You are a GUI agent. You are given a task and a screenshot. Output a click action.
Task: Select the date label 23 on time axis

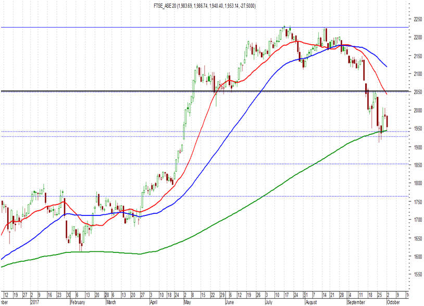[60, 295]
